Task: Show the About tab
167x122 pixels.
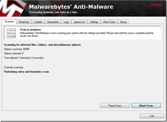Action: pyautogui.click(x=123, y=22)
